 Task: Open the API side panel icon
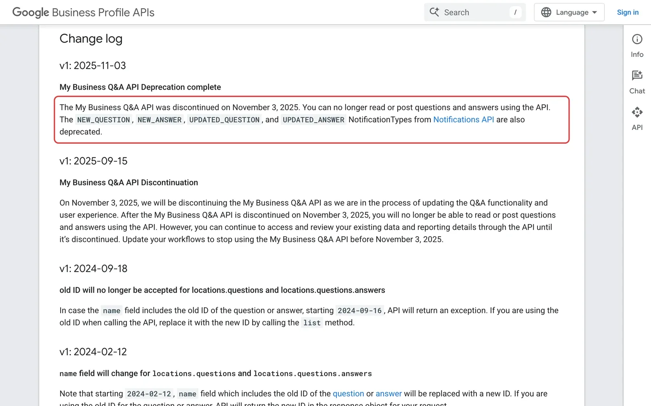click(x=637, y=112)
